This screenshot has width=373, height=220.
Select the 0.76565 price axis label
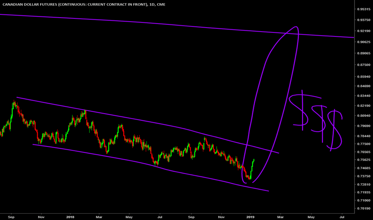click(x=364, y=152)
